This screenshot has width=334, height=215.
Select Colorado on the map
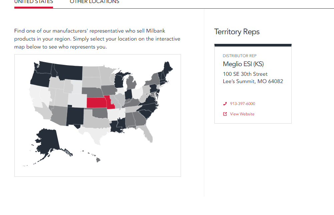coord(77,100)
